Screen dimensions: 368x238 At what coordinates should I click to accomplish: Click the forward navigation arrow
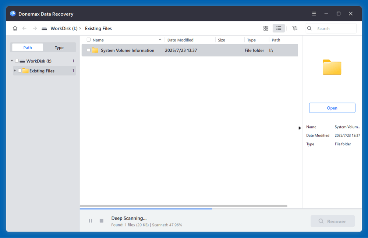34,28
